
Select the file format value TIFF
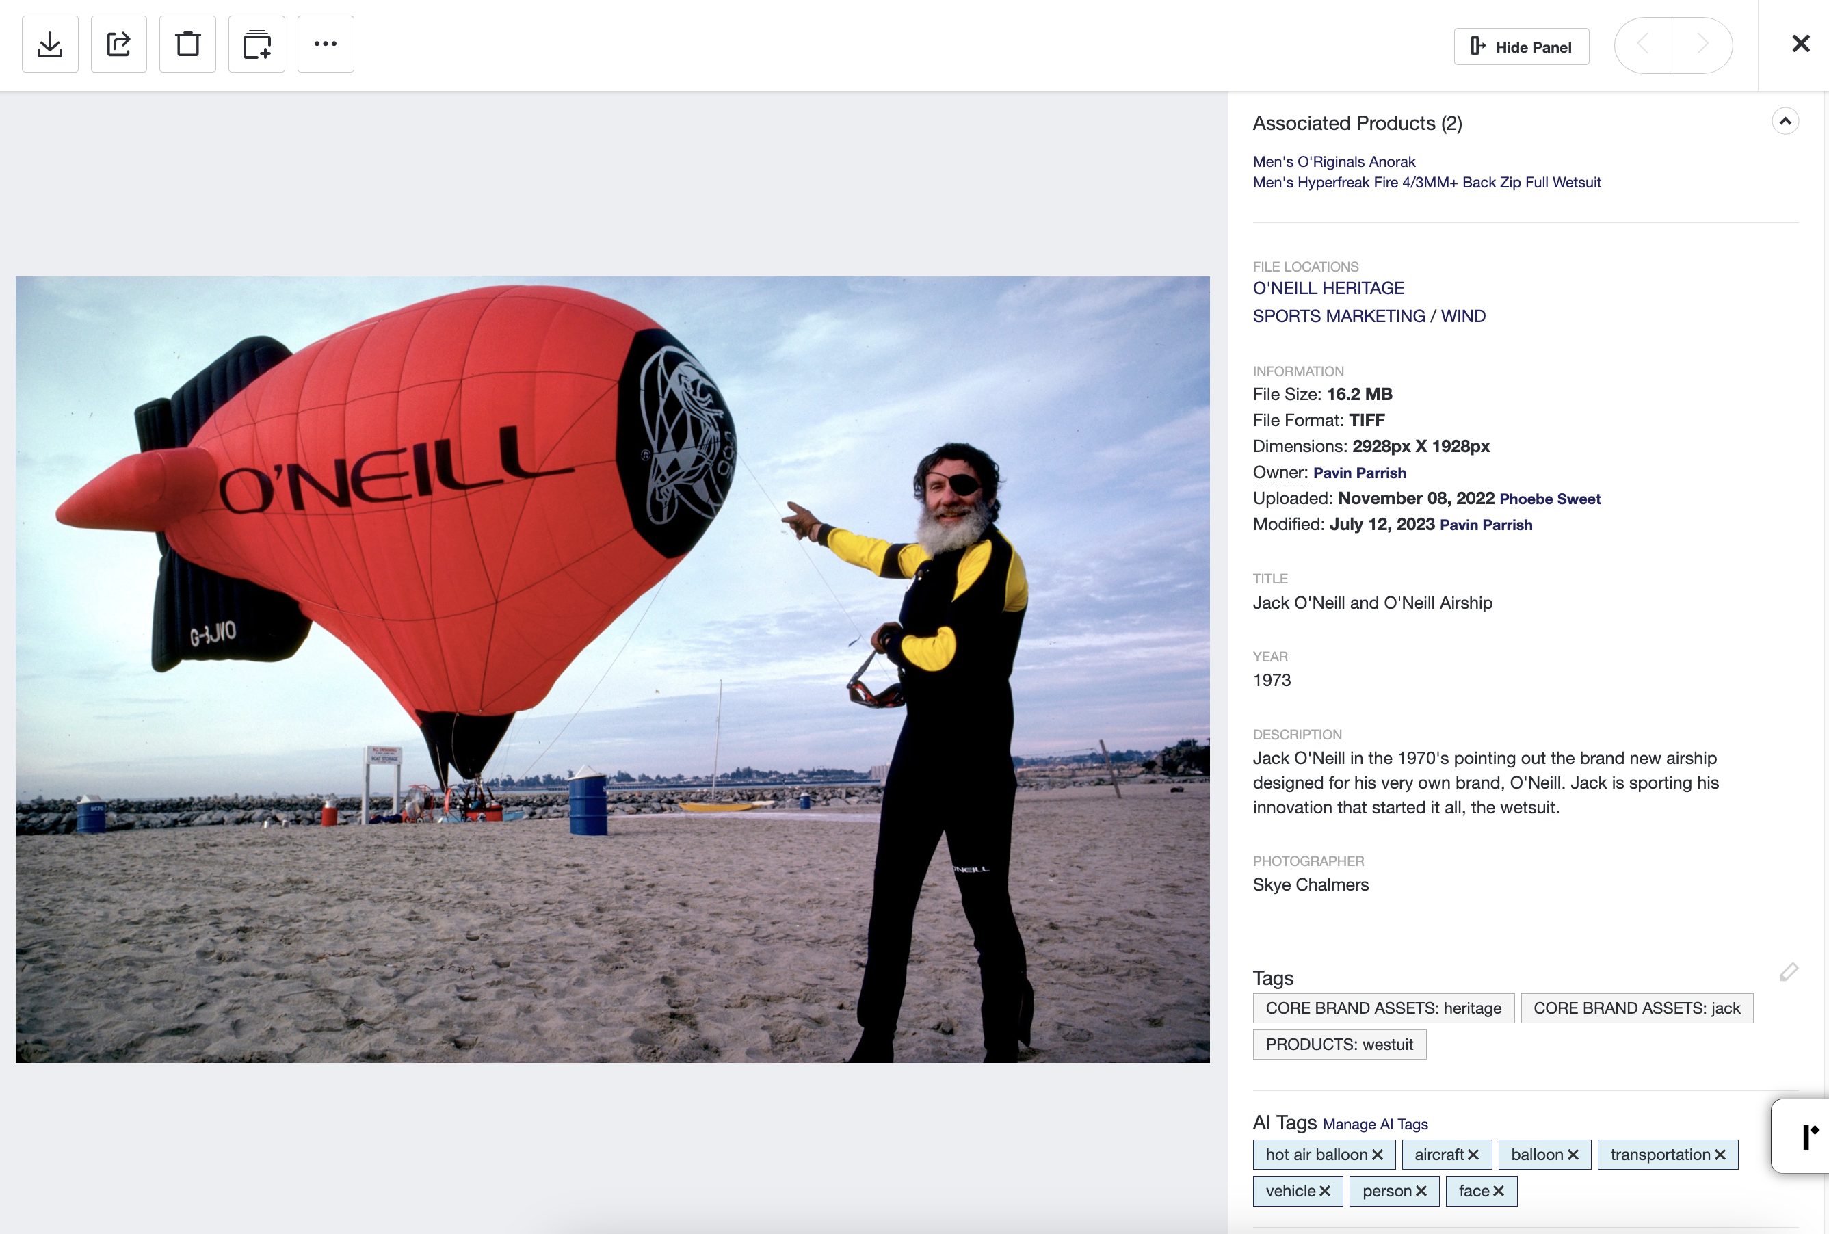pyautogui.click(x=1367, y=420)
